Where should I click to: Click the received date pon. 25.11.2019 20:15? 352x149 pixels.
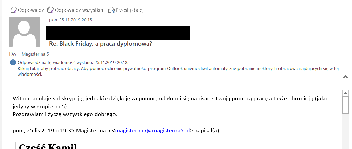pyautogui.click(x=70, y=20)
